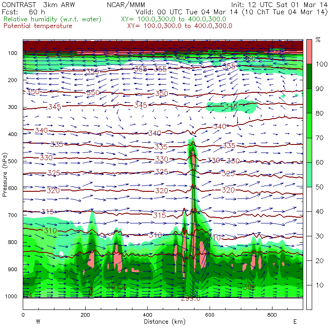
Task: Click the red XY cross-section coordinates text
Action: pyautogui.click(x=180, y=26)
